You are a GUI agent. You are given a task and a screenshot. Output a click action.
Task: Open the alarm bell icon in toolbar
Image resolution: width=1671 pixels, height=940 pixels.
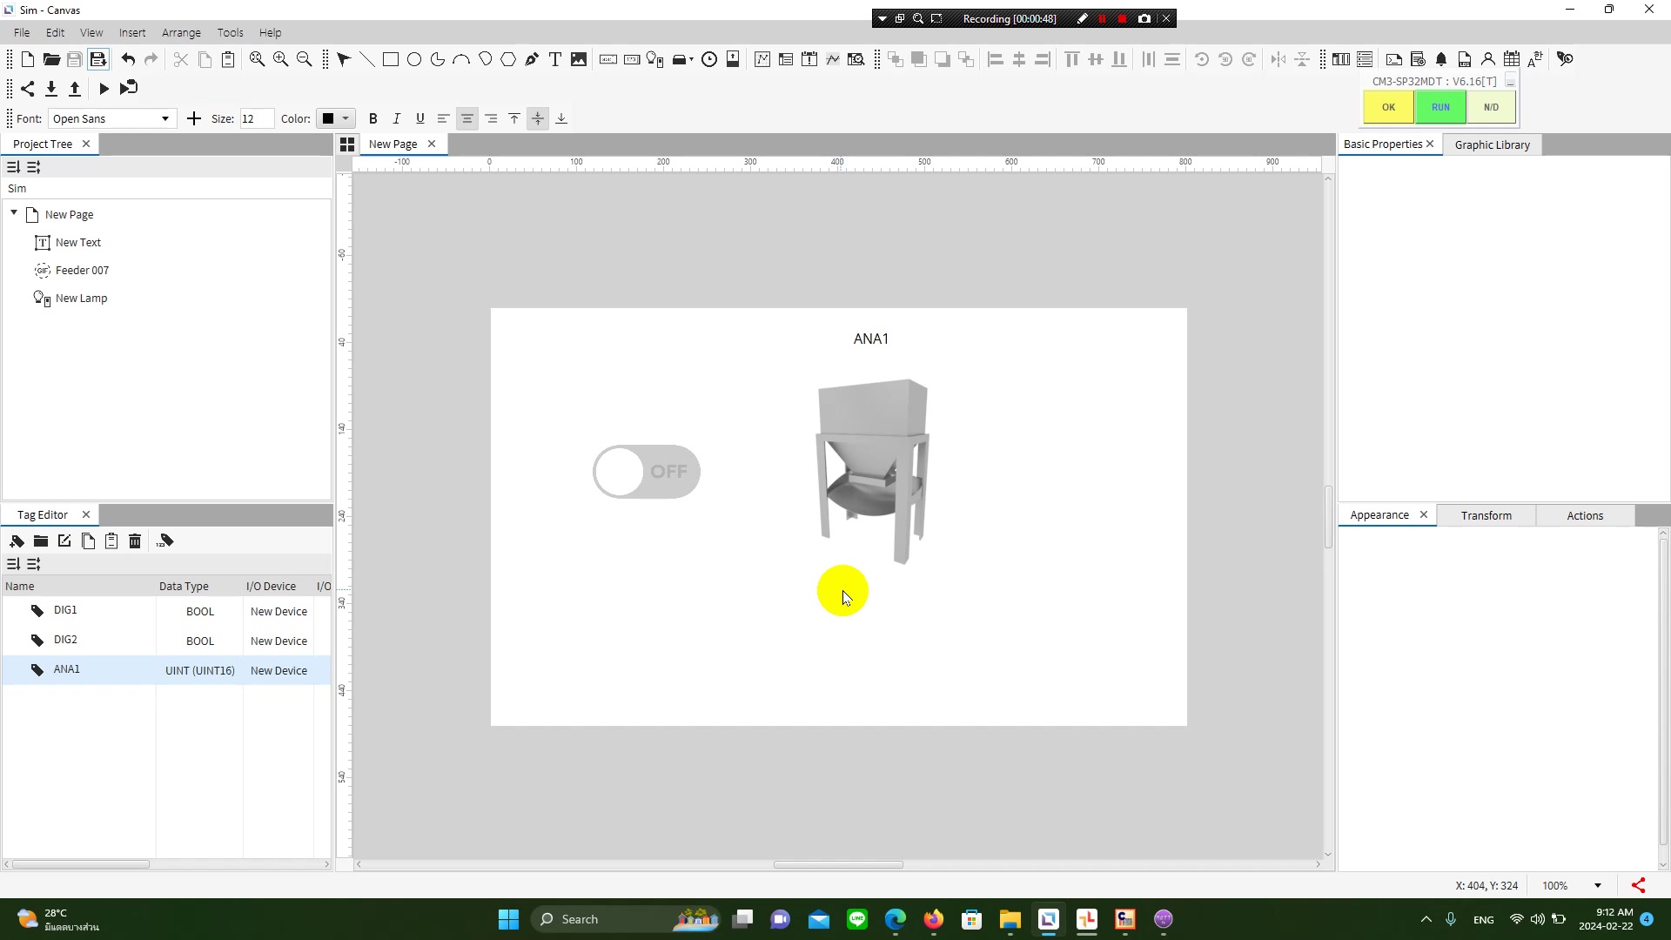pos(1441,59)
